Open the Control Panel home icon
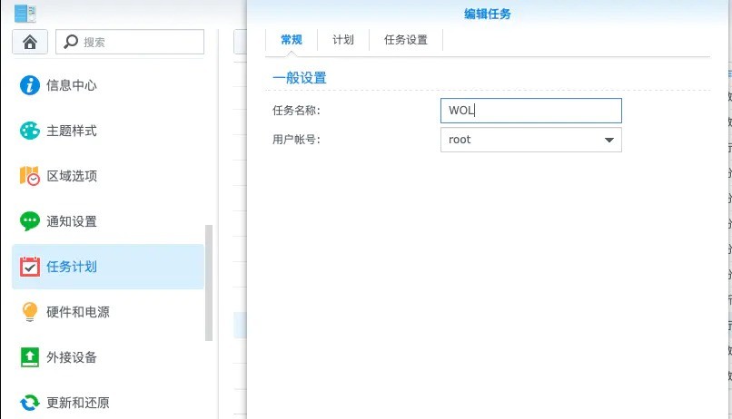 (30, 42)
